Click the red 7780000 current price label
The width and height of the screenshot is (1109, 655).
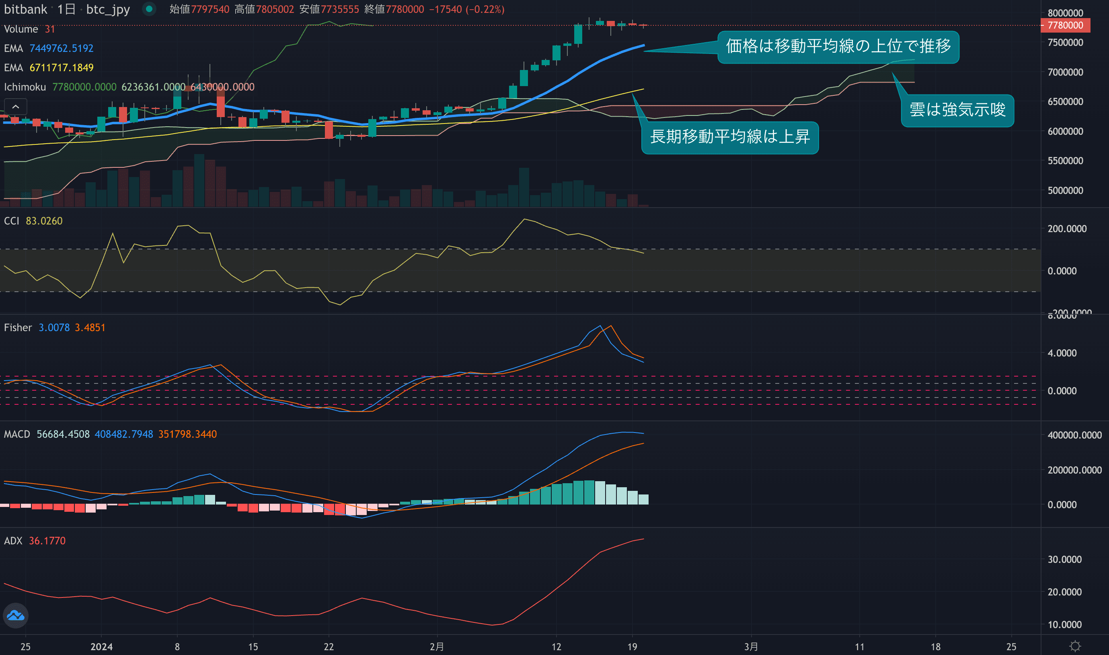[1065, 25]
